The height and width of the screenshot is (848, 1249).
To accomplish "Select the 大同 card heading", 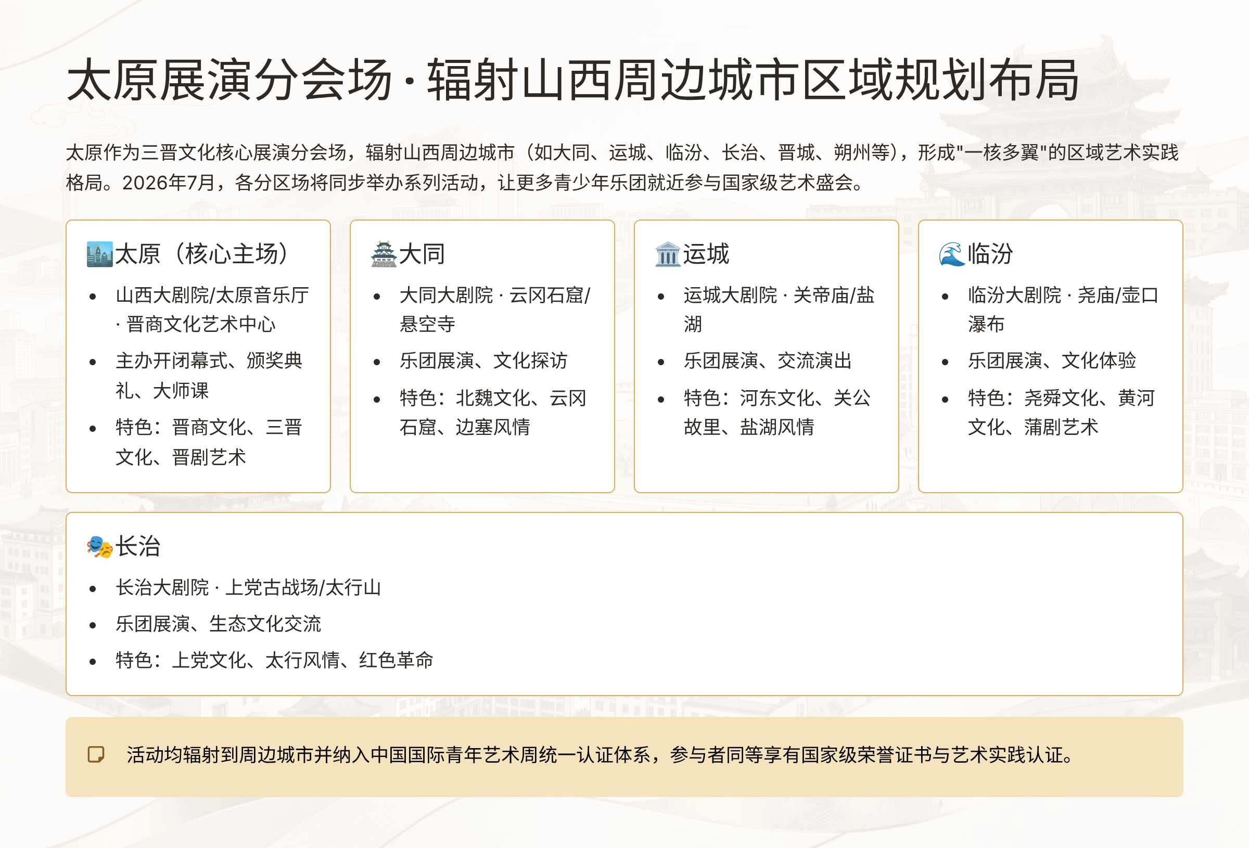I will (422, 254).
